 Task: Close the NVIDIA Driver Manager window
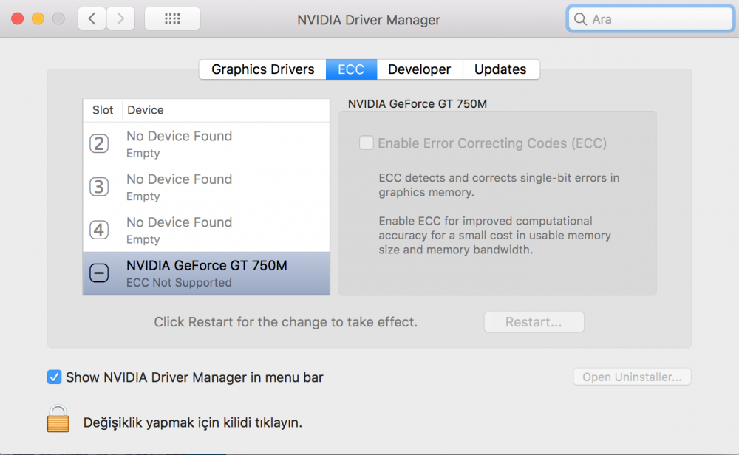[x=18, y=19]
